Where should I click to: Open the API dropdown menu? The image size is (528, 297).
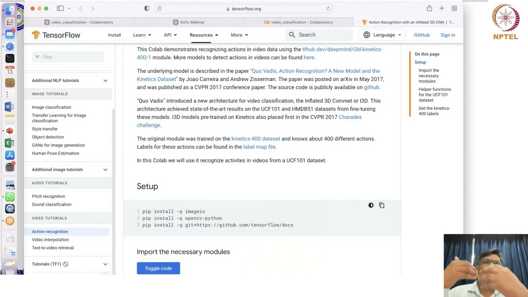point(170,35)
